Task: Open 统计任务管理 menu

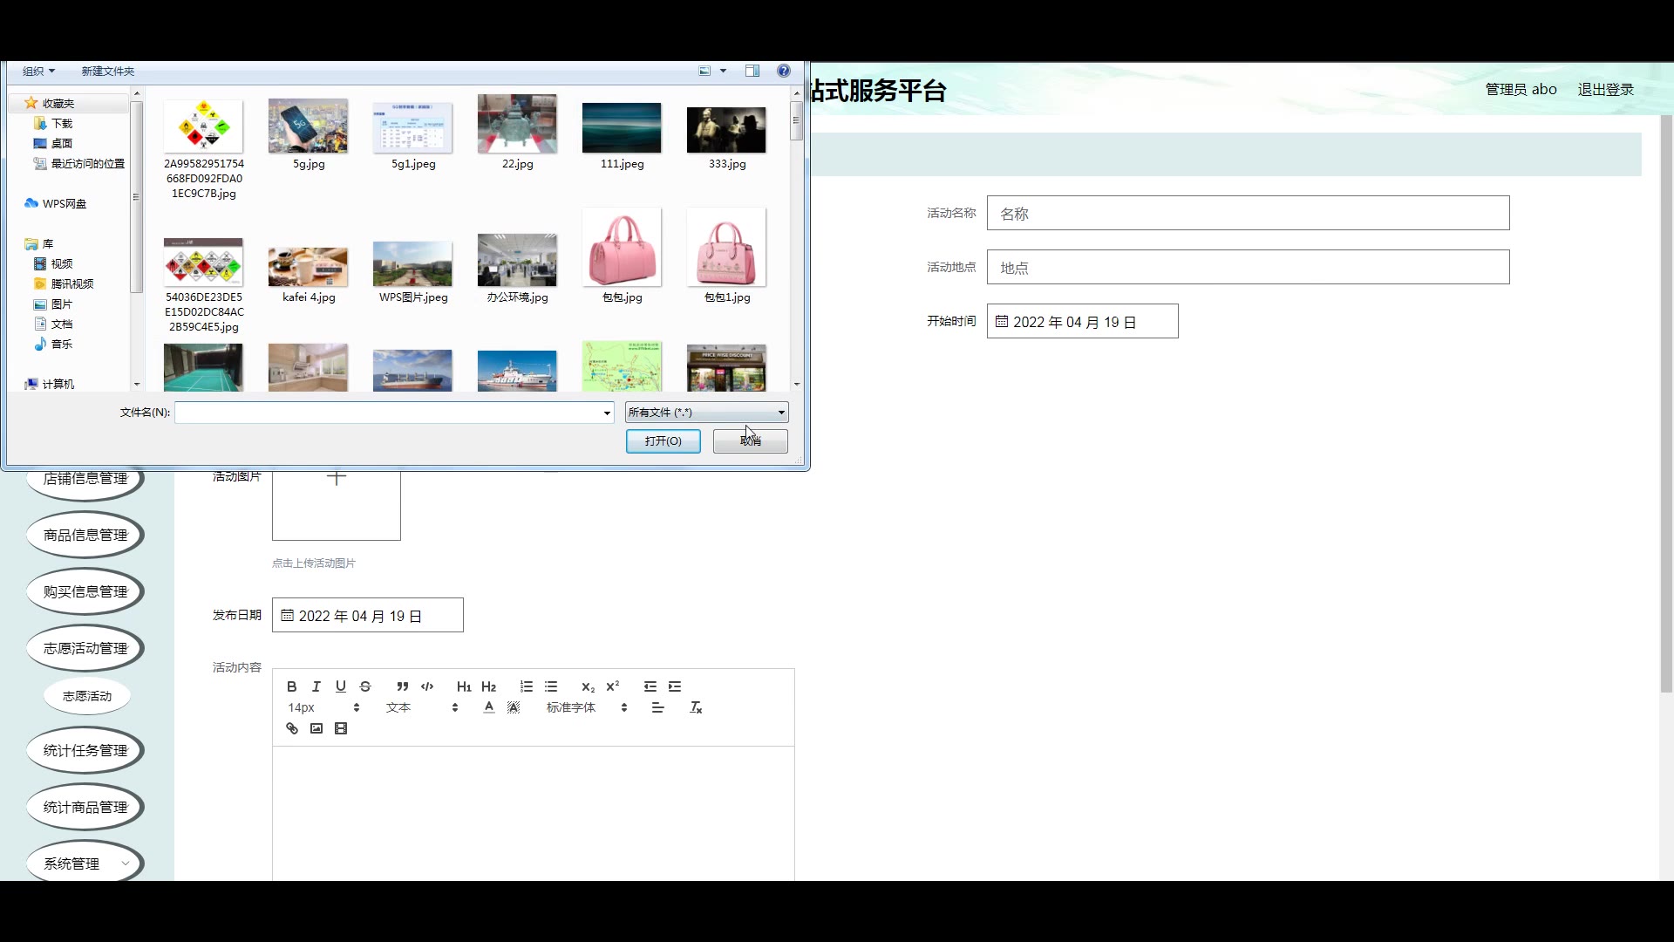Action: click(85, 750)
